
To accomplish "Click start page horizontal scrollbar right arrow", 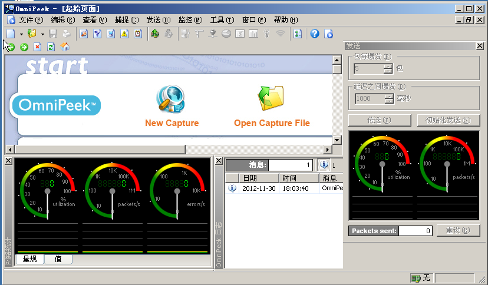I will coord(327,150).
